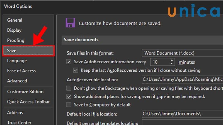Increase AutoRecover minutes with up arrow
This screenshot has width=223, height=125.
tap(172, 60)
